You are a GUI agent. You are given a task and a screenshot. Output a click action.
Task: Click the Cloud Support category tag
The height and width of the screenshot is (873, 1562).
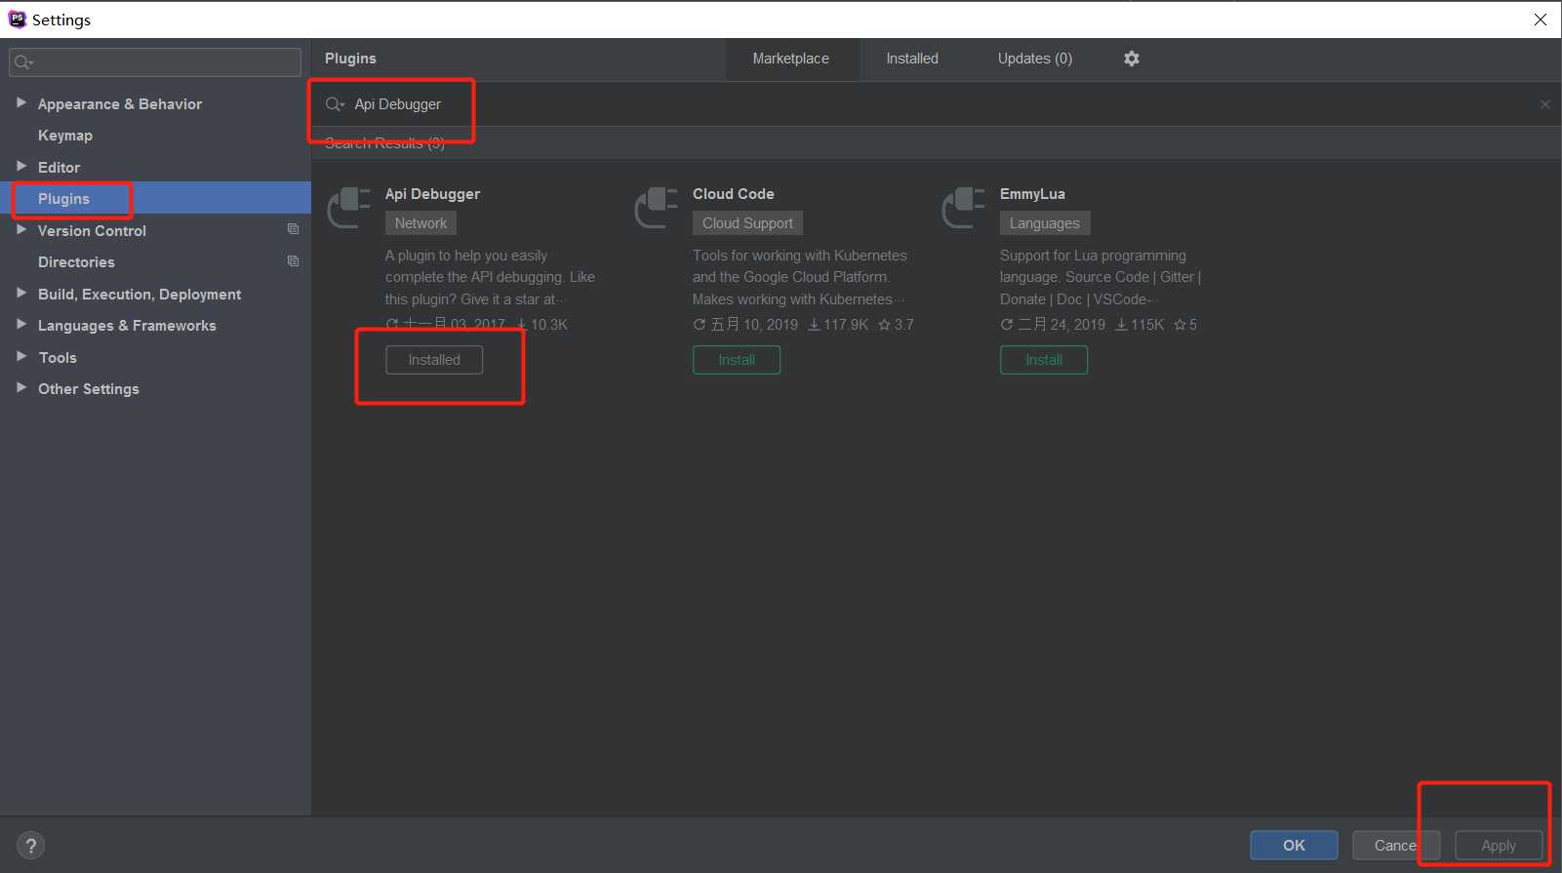tap(747, 223)
